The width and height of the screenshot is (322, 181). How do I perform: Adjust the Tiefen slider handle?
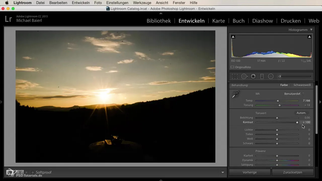277,134
